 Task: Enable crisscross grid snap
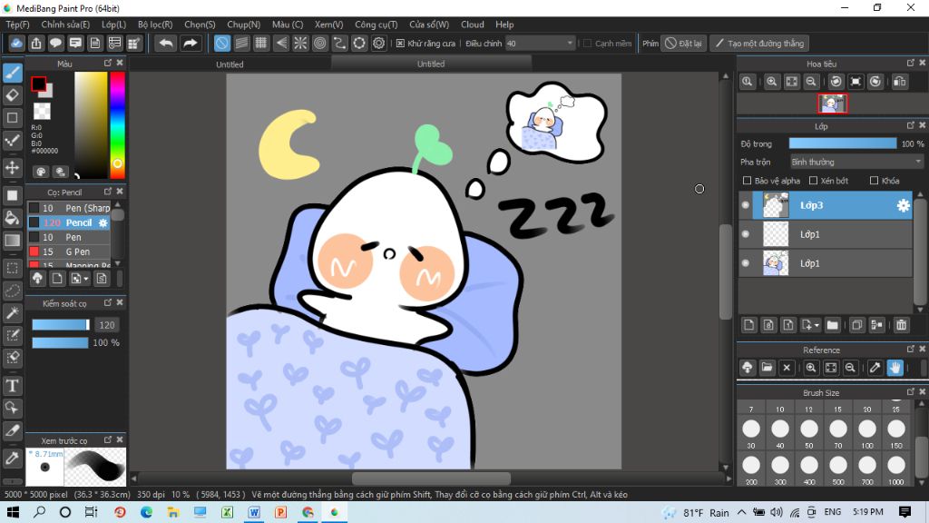click(x=260, y=44)
